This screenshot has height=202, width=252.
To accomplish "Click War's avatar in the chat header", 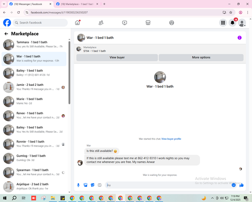I will click(x=81, y=38).
